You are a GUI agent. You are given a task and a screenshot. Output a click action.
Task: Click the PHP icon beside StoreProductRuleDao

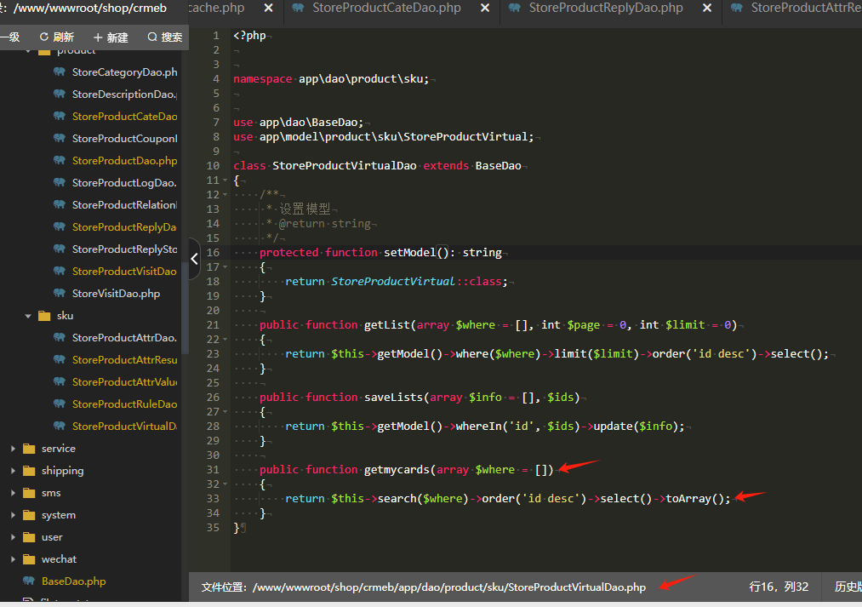[x=60, y=404]
